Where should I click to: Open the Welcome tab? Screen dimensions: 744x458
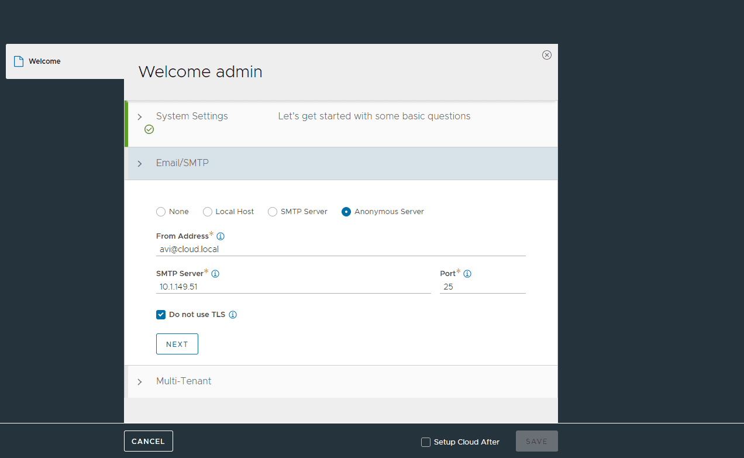44,61
